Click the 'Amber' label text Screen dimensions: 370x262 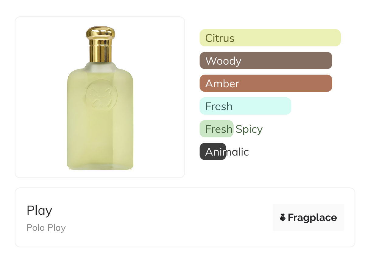pos(222,84)
